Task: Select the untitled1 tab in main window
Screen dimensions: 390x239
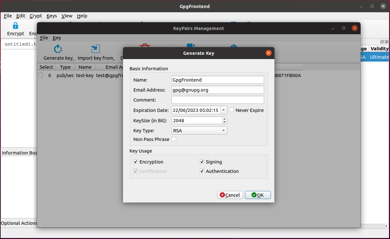Action: click(x=20, y=44)
